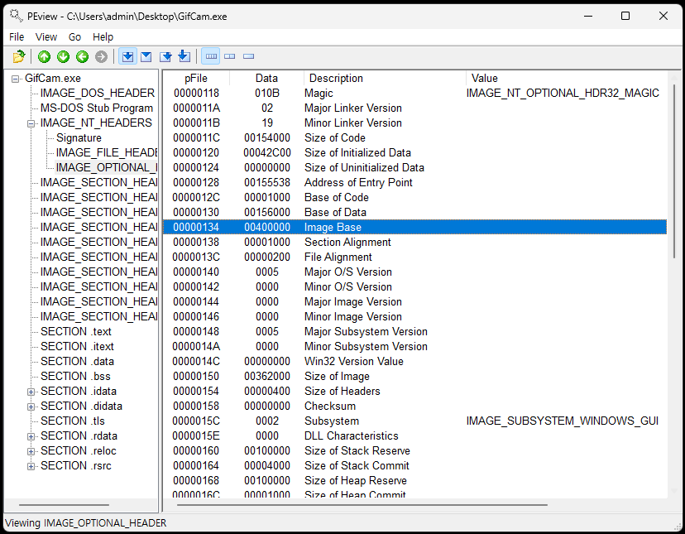Viewport: 685px width, 534px height.
Task: Expand the SECTION .rsrc tree node
Action: 31,466
